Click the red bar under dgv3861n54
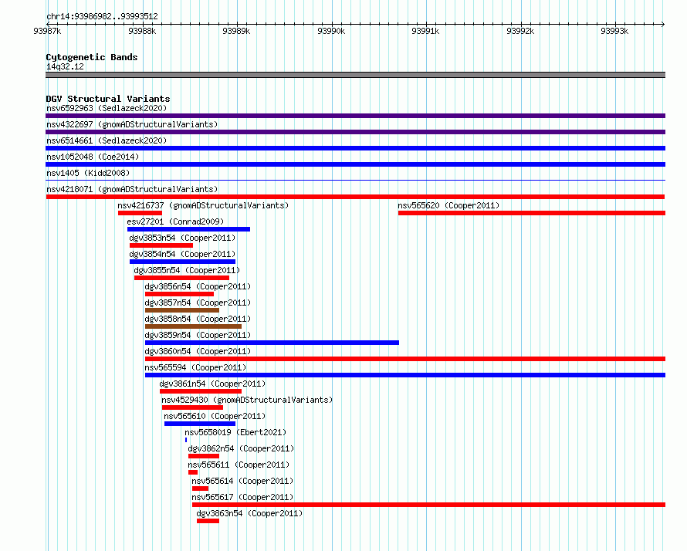The image size is (687, 551). (201, 391)
